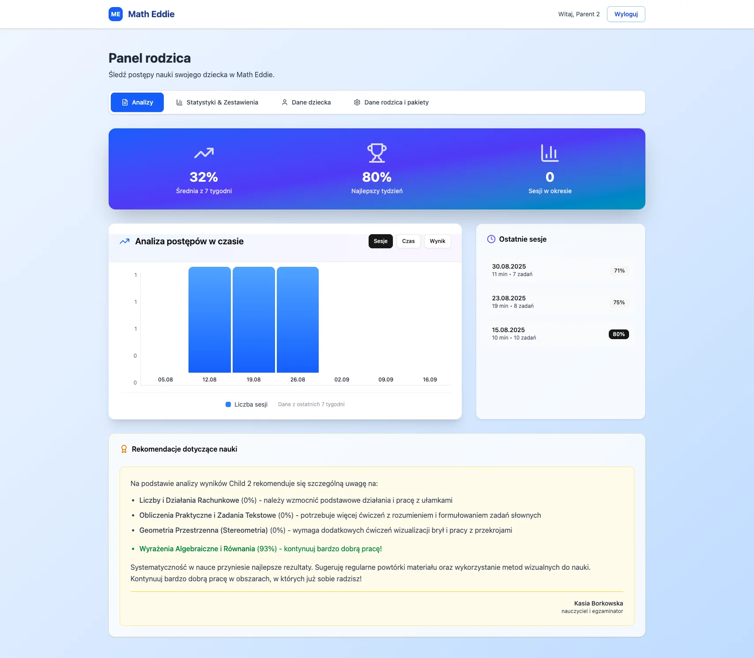Click the trend arrow icon above 32%
Screen dimensions: 754x658
(x=204, y=153)
